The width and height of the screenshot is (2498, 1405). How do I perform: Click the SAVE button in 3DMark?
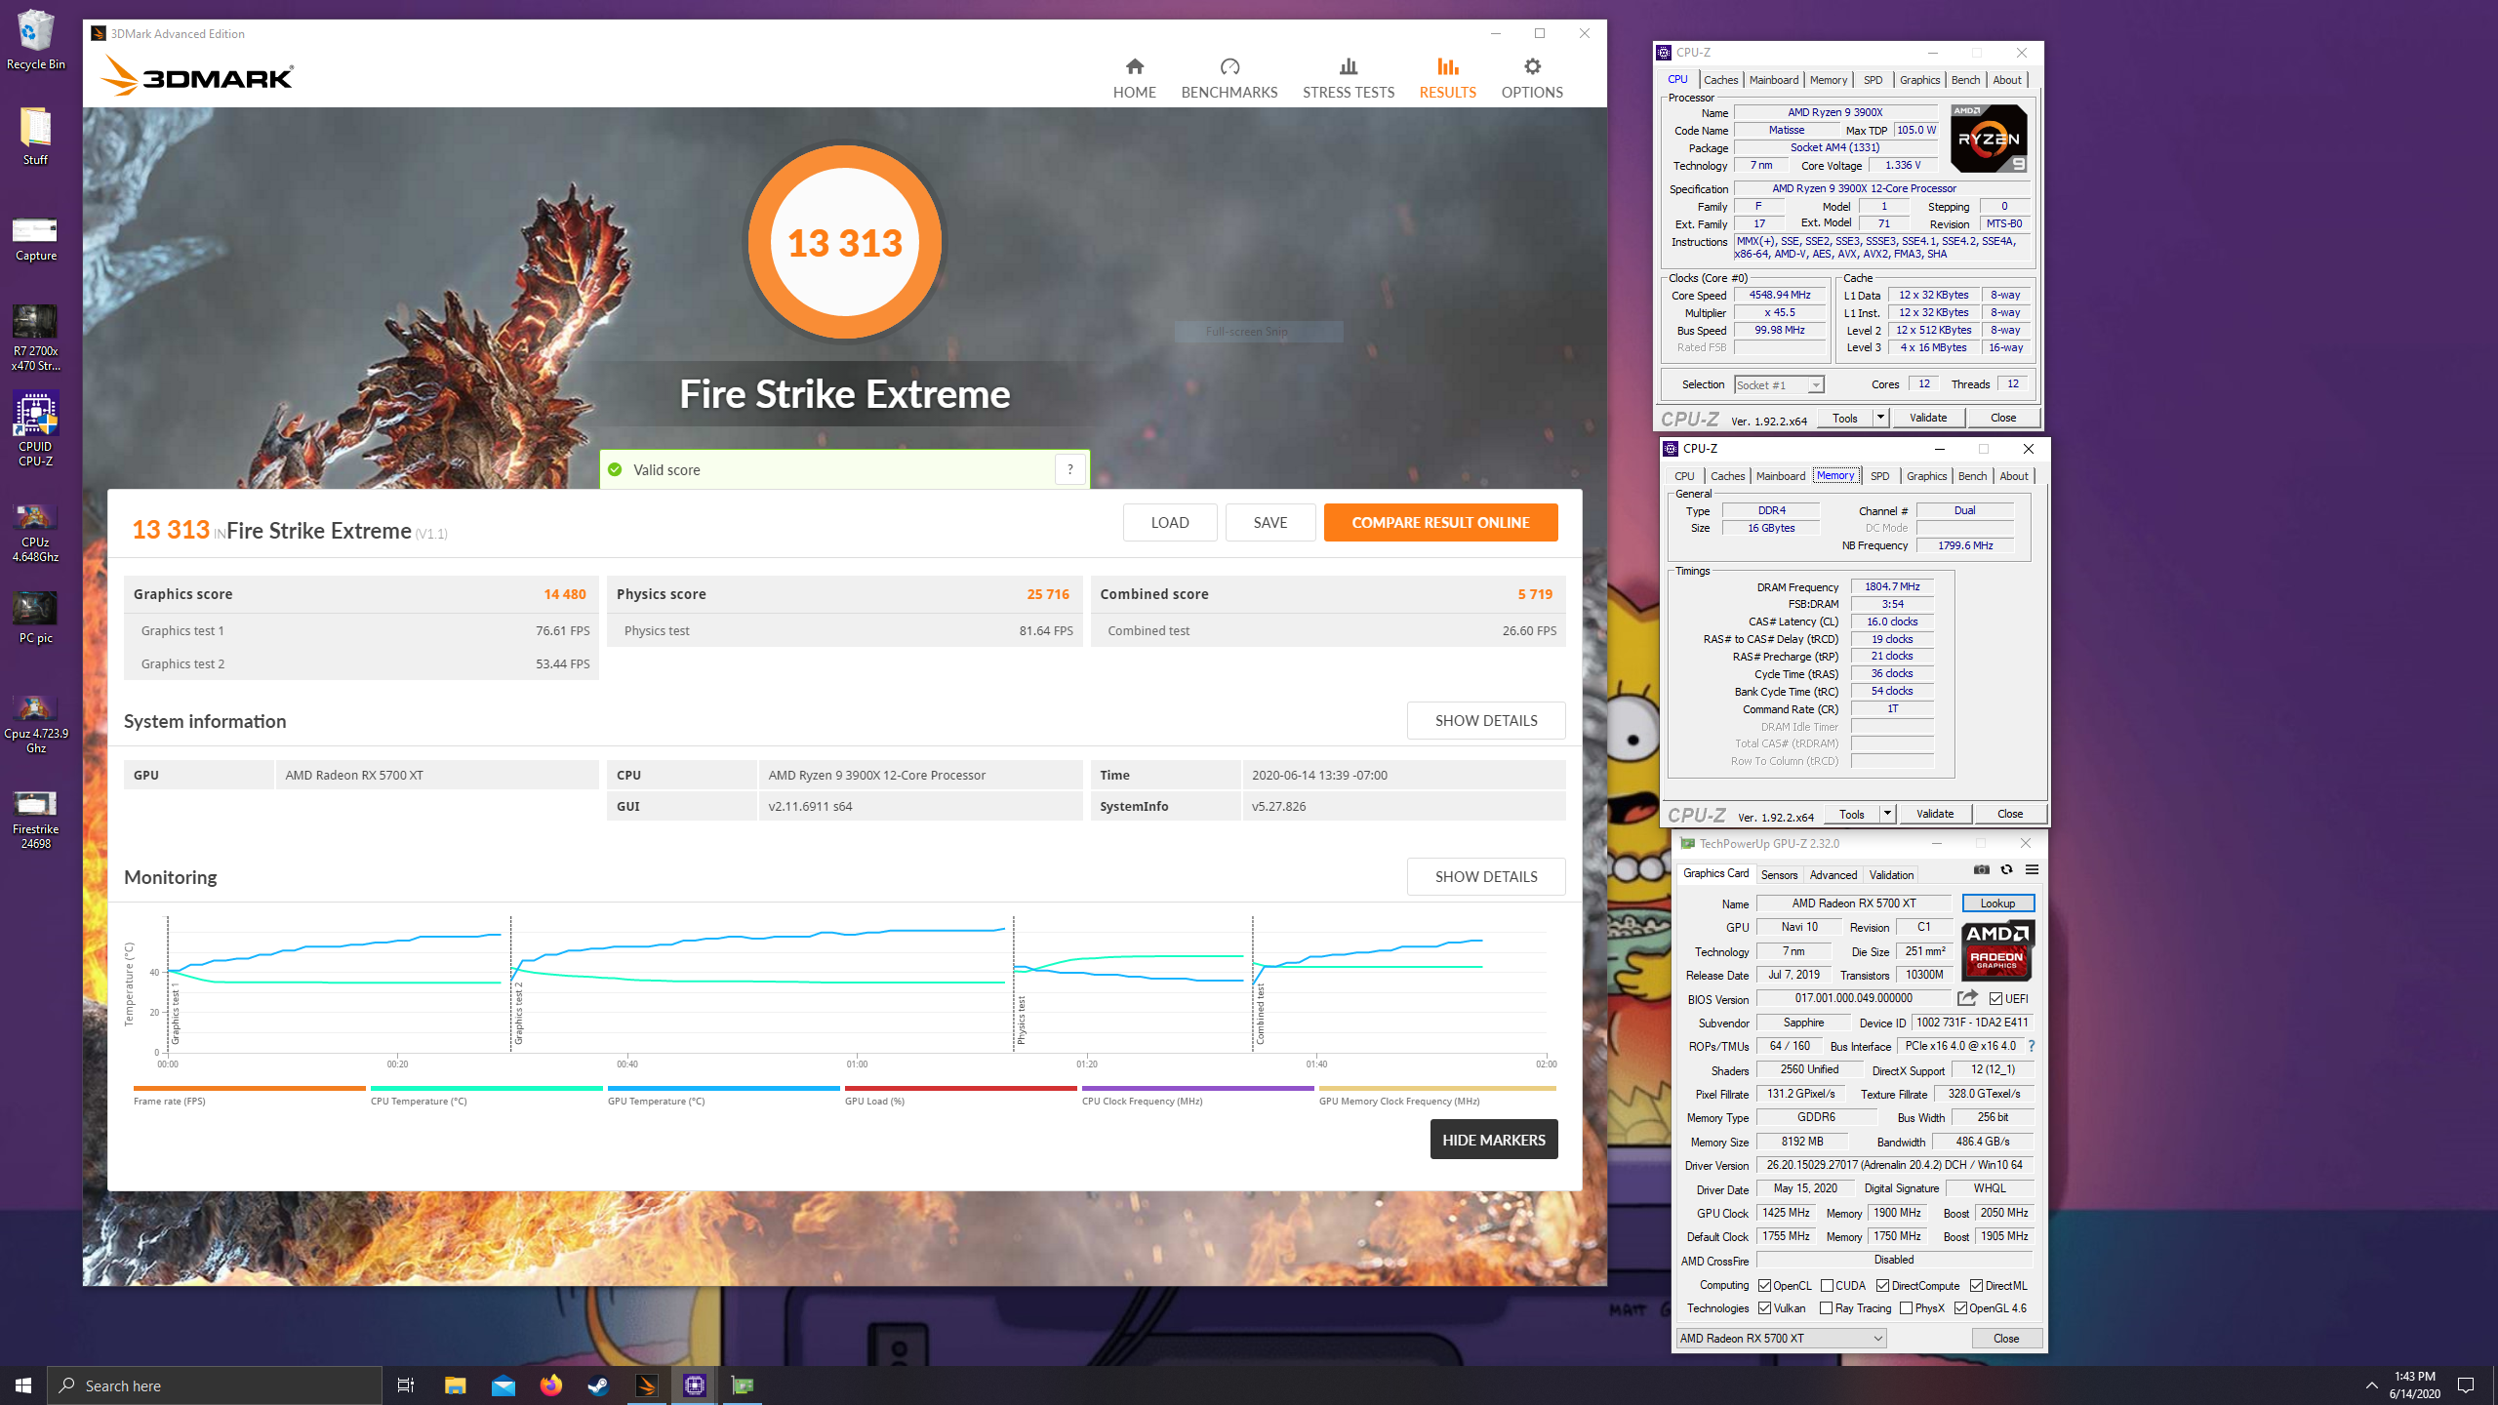[1270, 522]
